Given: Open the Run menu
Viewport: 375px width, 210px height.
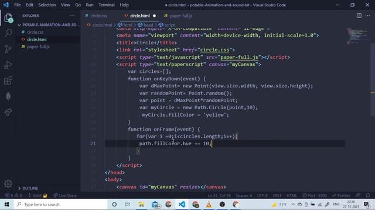Looking at the screenshot, I should pyautogui.click(x=90, y=5).
